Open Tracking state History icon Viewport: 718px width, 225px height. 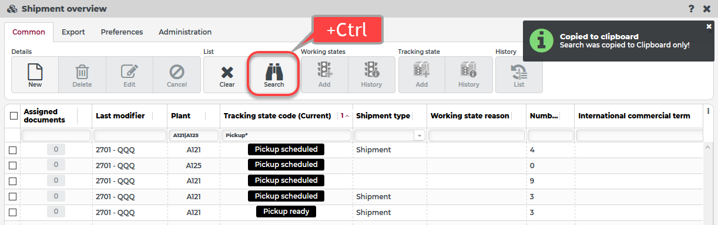pyautogui.click(x=469, y=71)
